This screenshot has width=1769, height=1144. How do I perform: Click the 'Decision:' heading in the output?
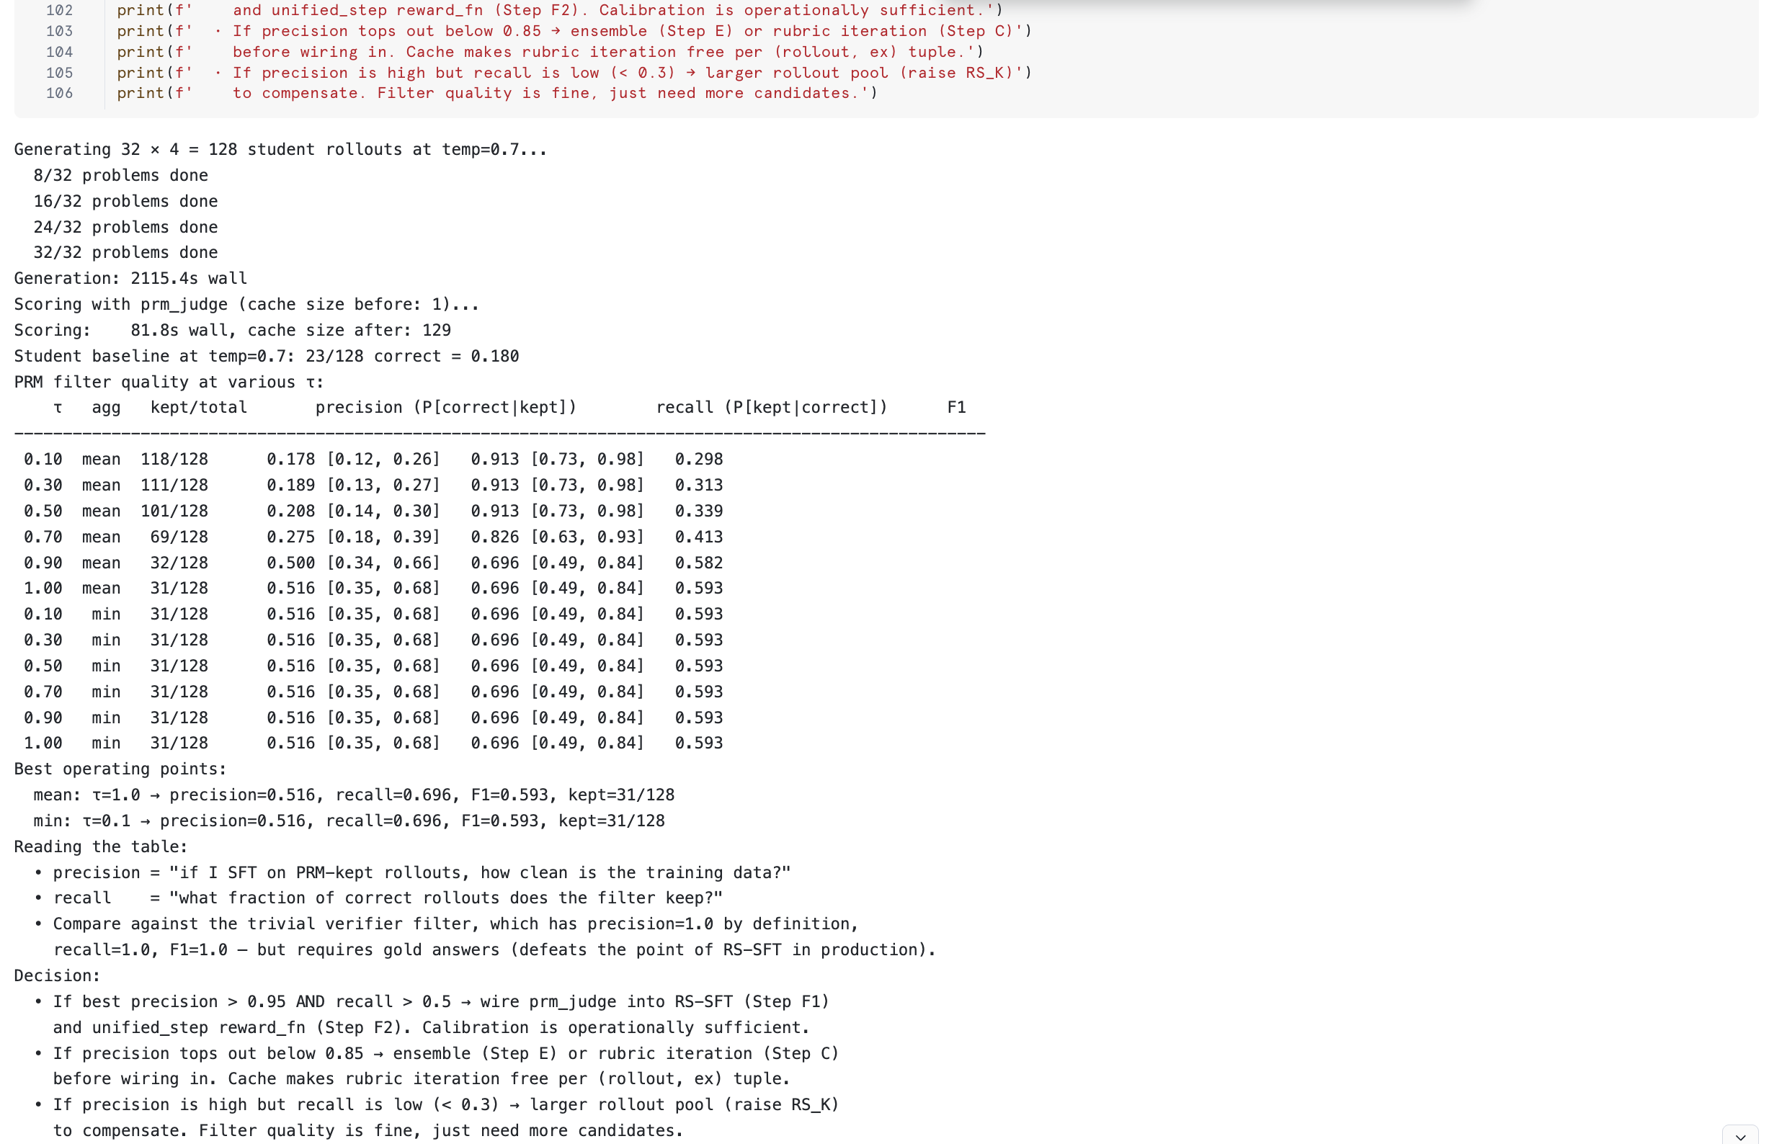coord(57,976)
